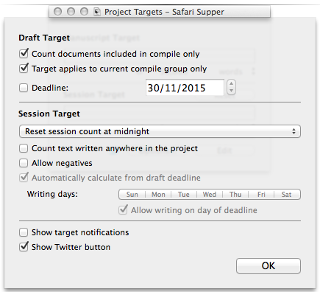The height and width of the screenshot is (292, 320).
Task: Enable Show target notifications
Action: tap(24, 232)
